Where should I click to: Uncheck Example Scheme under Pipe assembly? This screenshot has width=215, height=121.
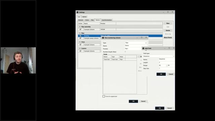pos(81,29)
